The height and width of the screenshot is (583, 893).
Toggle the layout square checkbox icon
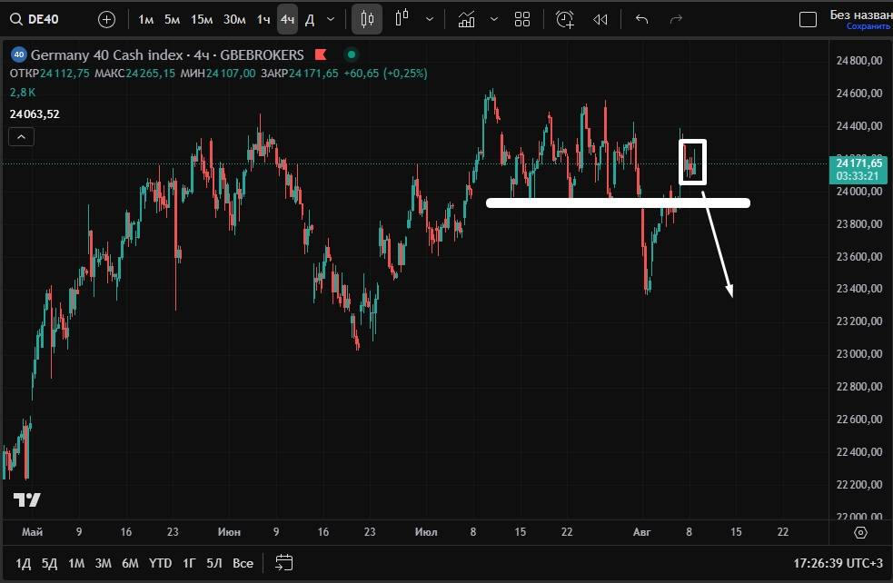point(808,20)
